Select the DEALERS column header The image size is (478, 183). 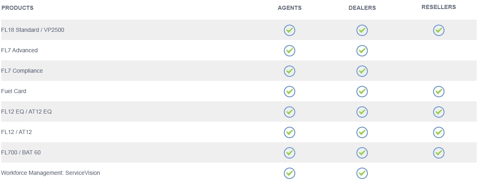pyautogui.click(x=362, y=8)
